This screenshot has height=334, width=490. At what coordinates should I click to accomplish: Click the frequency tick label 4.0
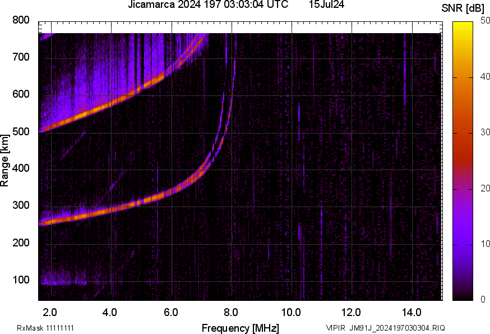click(110, 313)
